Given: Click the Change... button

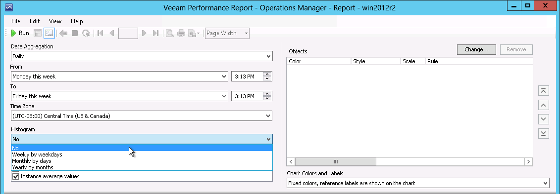Looking at the screenshot, I should [x=476, y=49].
